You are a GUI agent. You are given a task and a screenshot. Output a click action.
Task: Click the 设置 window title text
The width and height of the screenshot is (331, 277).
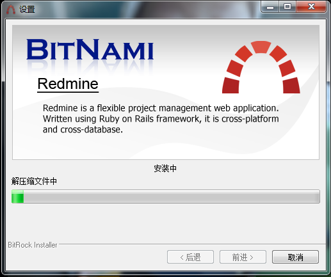[27, 10]
